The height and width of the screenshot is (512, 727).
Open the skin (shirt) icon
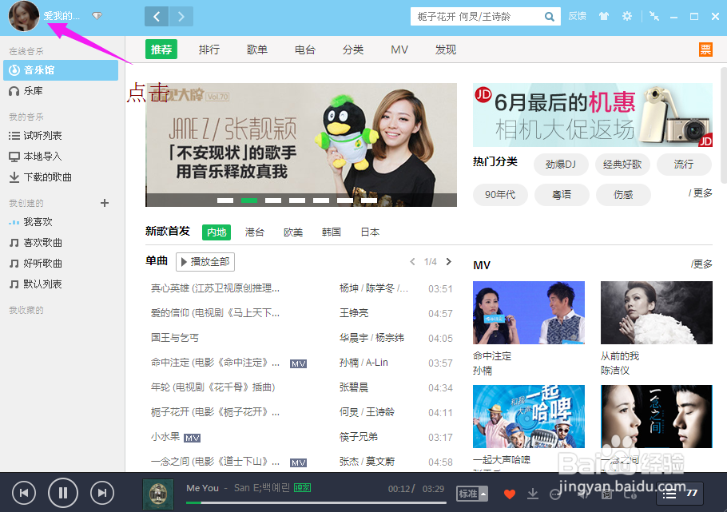[x=604, y=16]
